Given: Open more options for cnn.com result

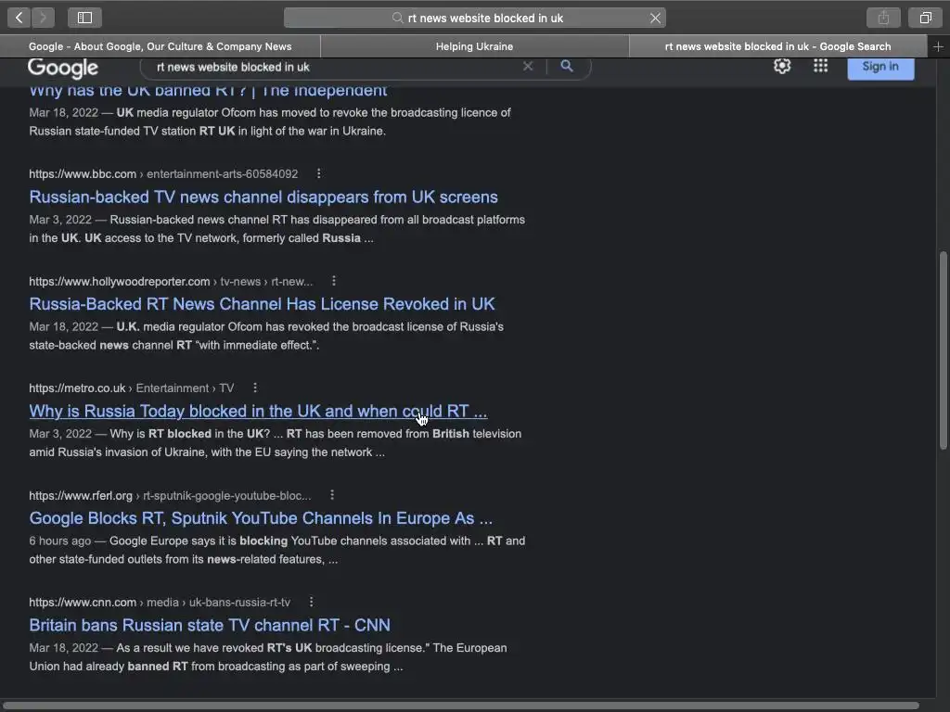Looking at the screenshot, I should [x=312, y=602].
